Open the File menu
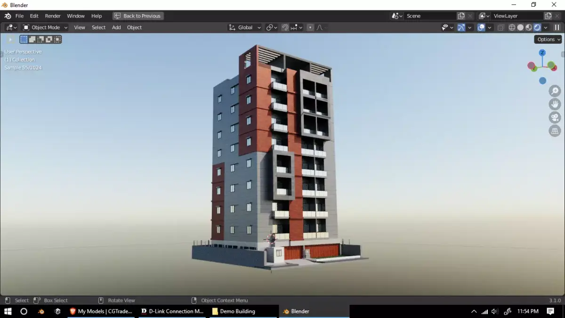The image size is (565, 318). 19,16
